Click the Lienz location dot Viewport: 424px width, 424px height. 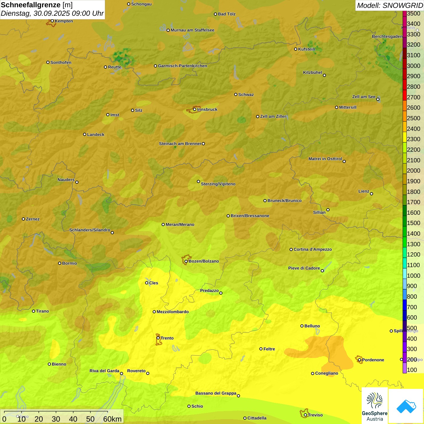(372, 194)
